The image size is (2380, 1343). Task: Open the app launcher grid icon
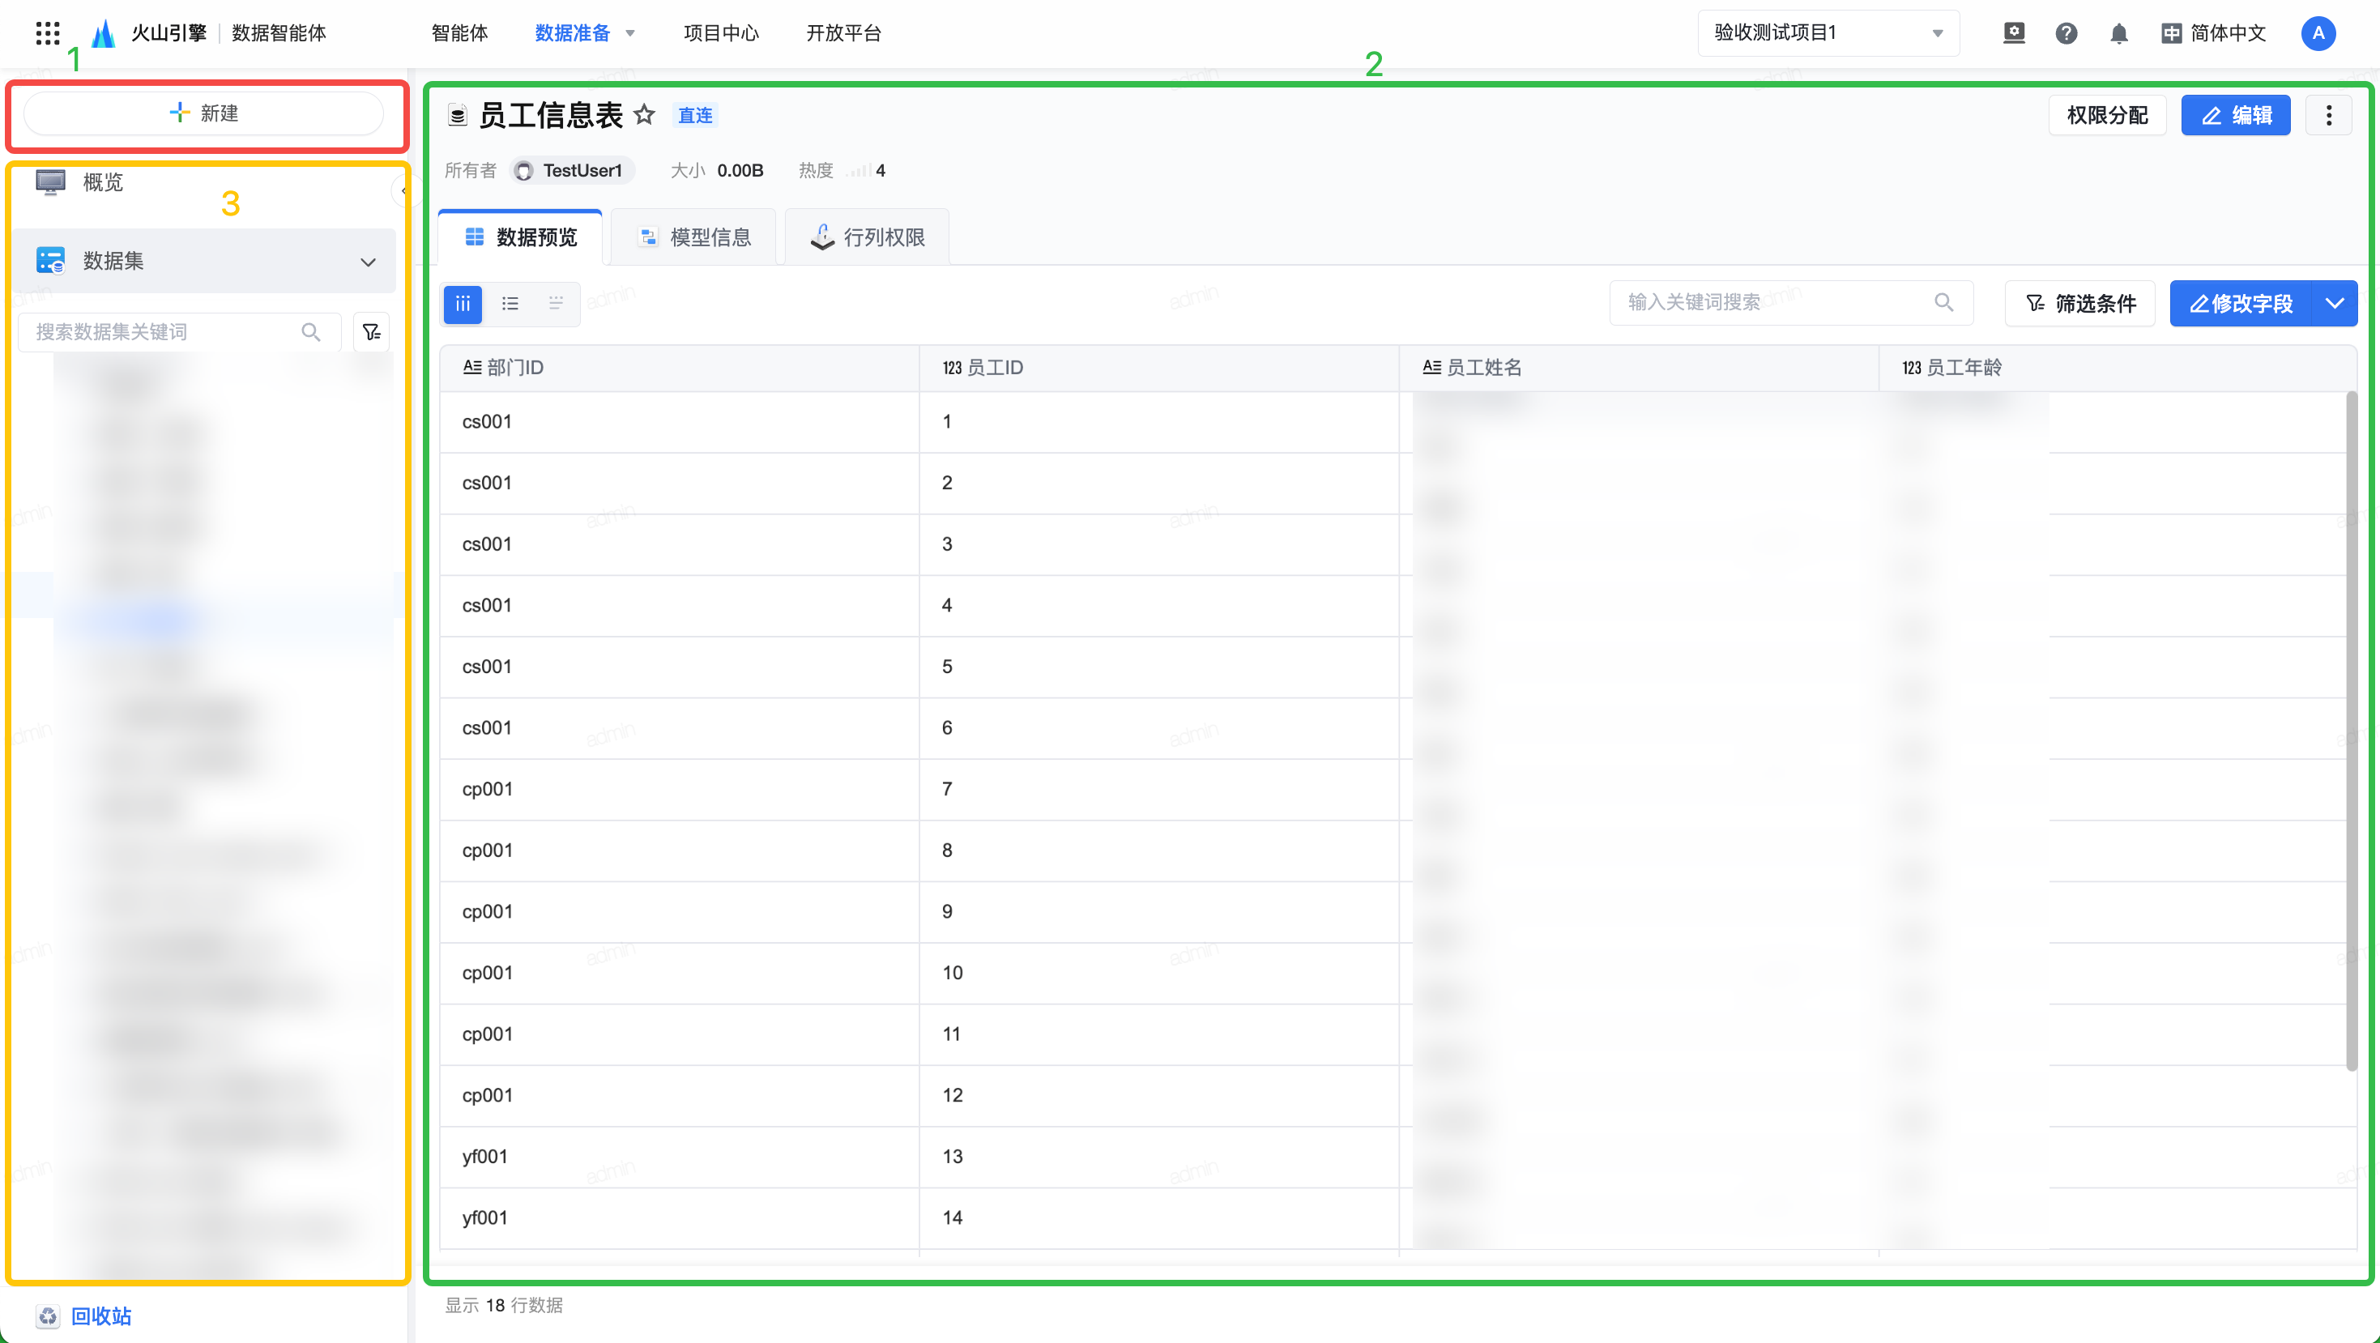(x=47, y=33)
